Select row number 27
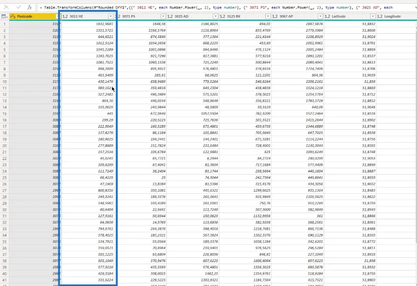 (5, 190)
